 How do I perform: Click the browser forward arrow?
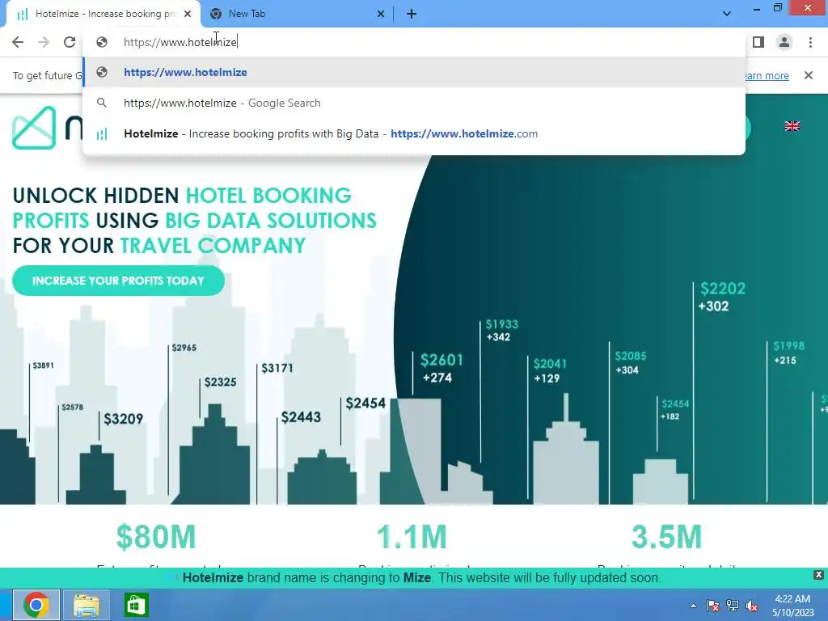point(44,42)
